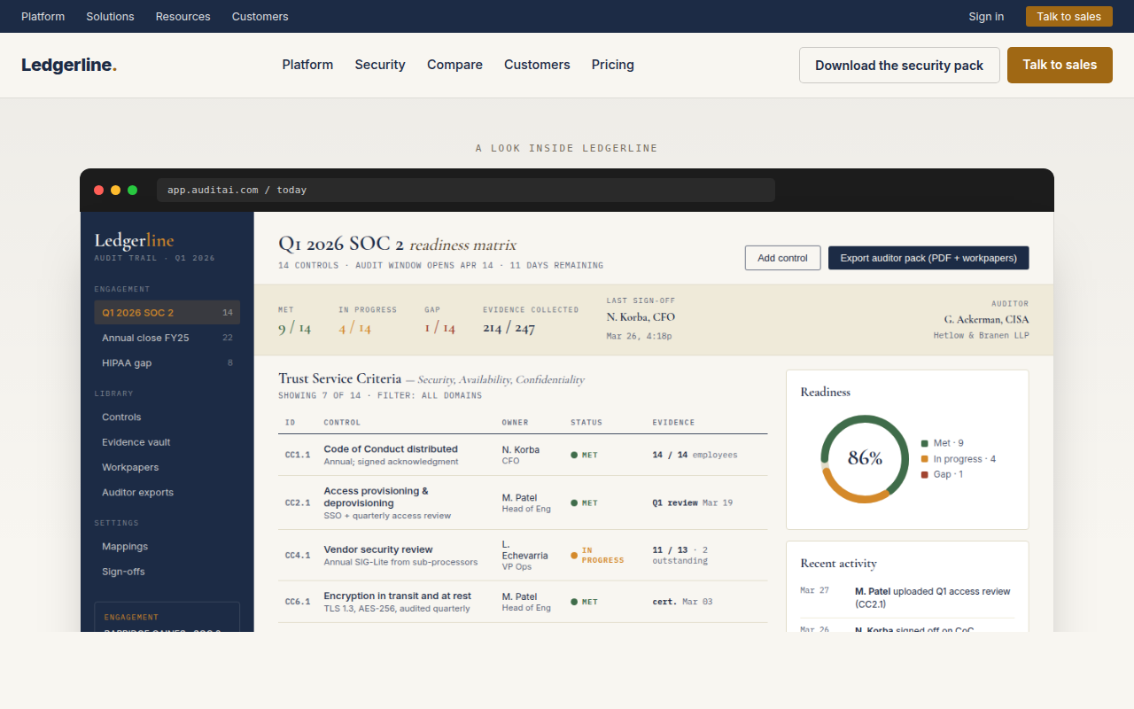Image resolution: width=1134 pixels, height=709 pixels.
Task: Select the Q1 2026 SOC 2 engagement
Action: click(167, 312)
